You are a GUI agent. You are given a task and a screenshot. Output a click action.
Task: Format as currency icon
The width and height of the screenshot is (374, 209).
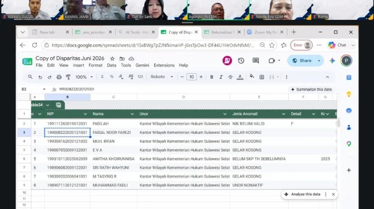pyautogui.click(x=102, y=77)
